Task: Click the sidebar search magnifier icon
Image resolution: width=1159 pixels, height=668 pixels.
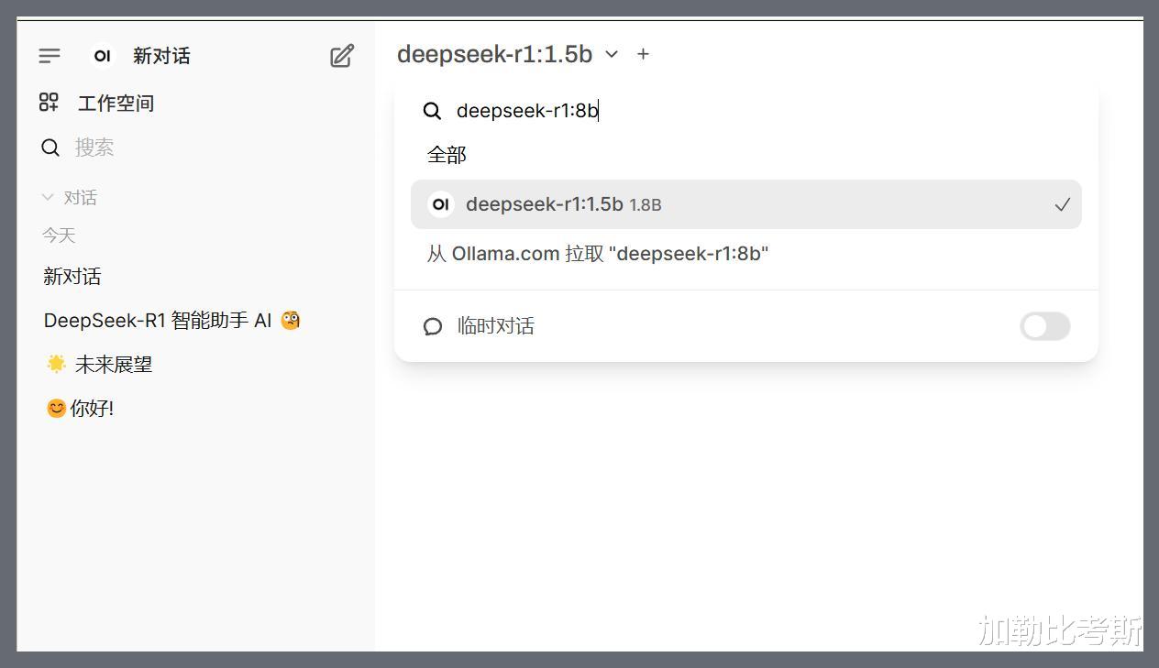Action: pyautogui.click(x=50, y=148)
